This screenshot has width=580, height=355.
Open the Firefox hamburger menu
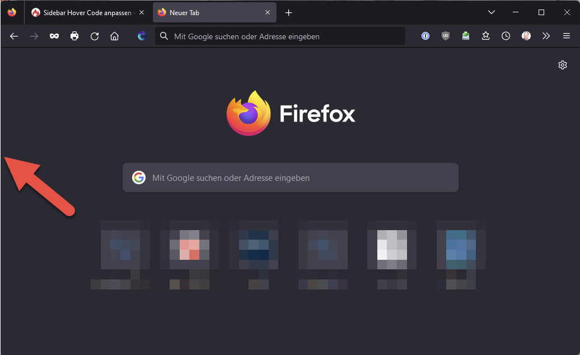[567, 36]
